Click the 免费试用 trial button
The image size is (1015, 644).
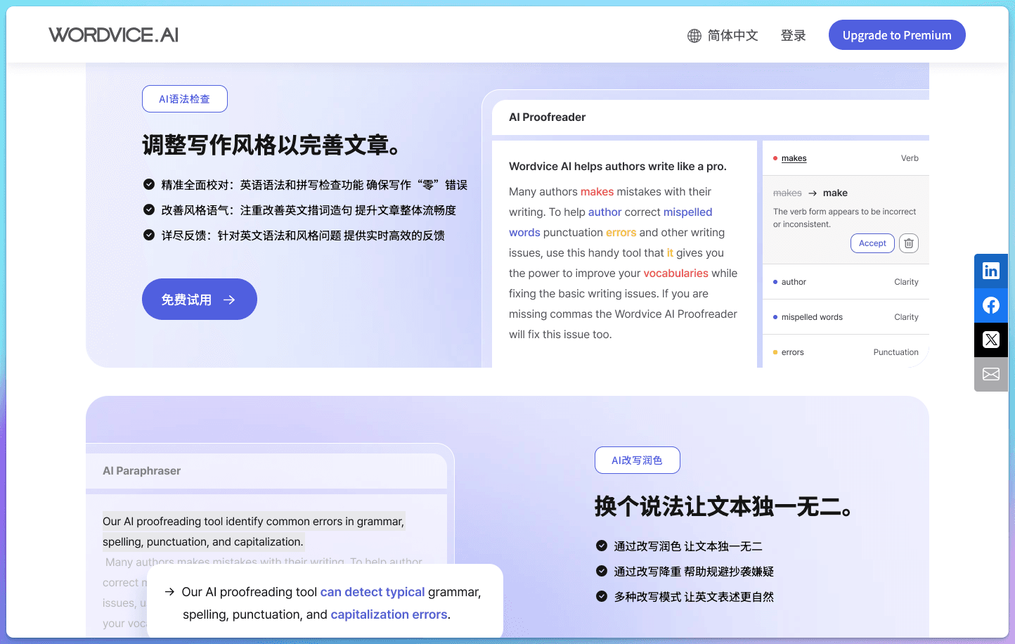[200, 300]
